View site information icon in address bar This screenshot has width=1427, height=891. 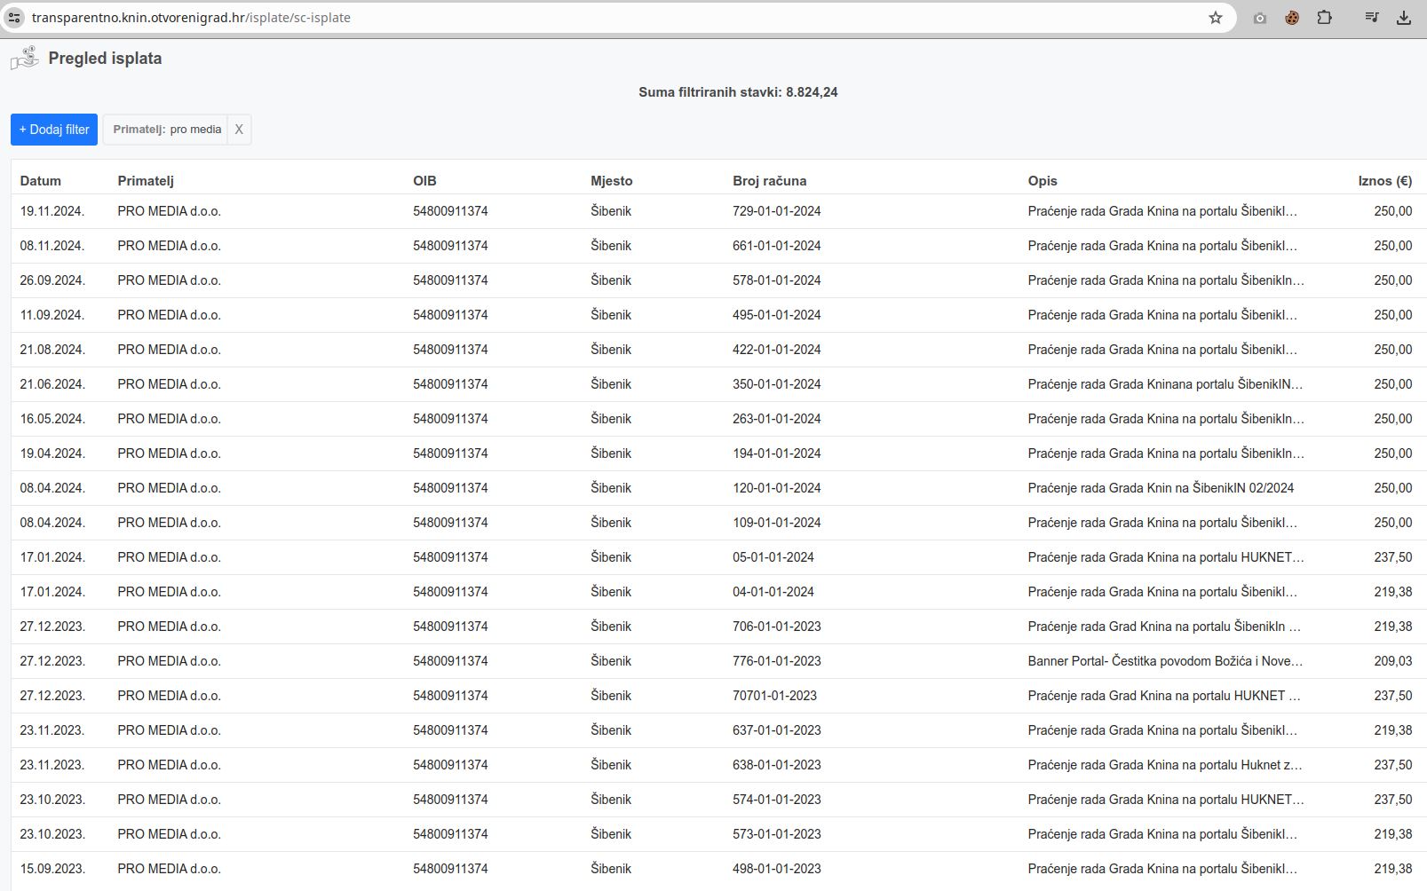(x=14, y=18)
